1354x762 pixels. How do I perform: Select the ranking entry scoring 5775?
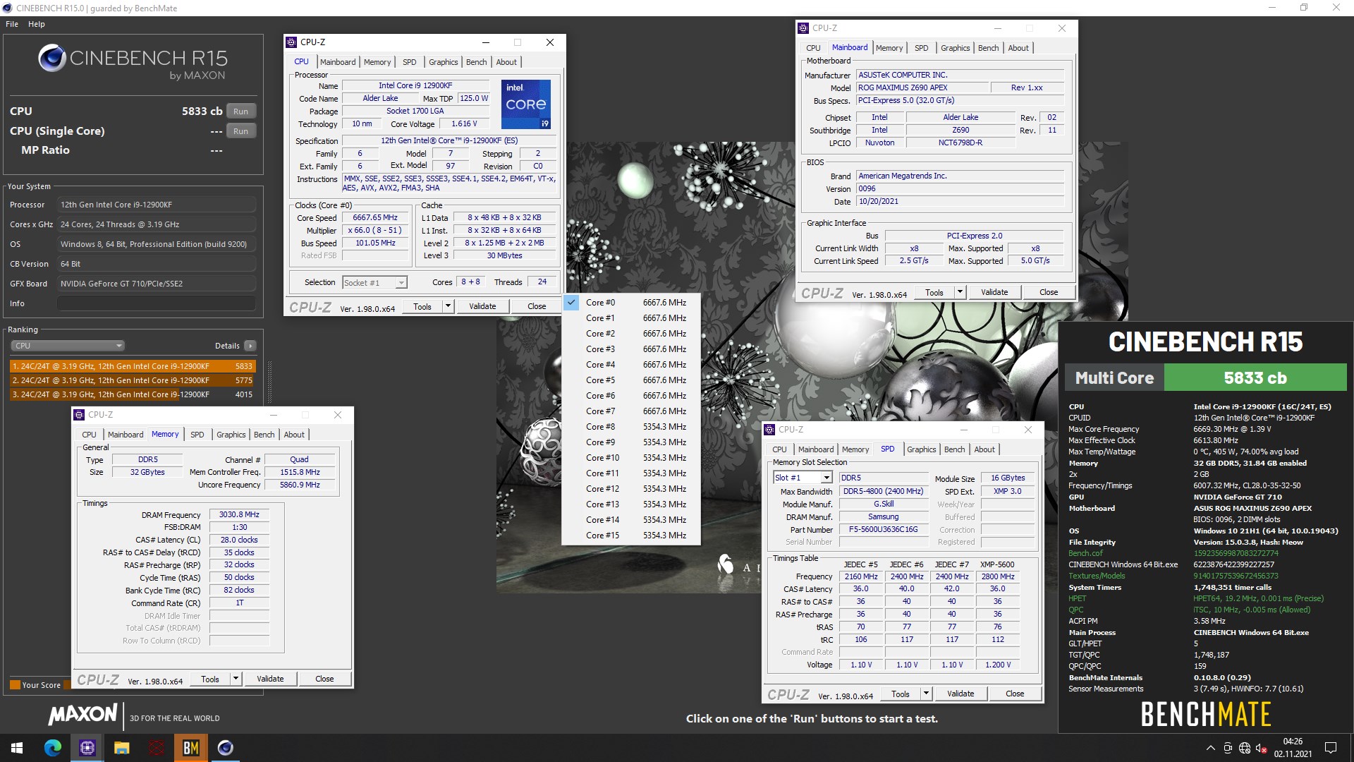(x=133, y=380)
